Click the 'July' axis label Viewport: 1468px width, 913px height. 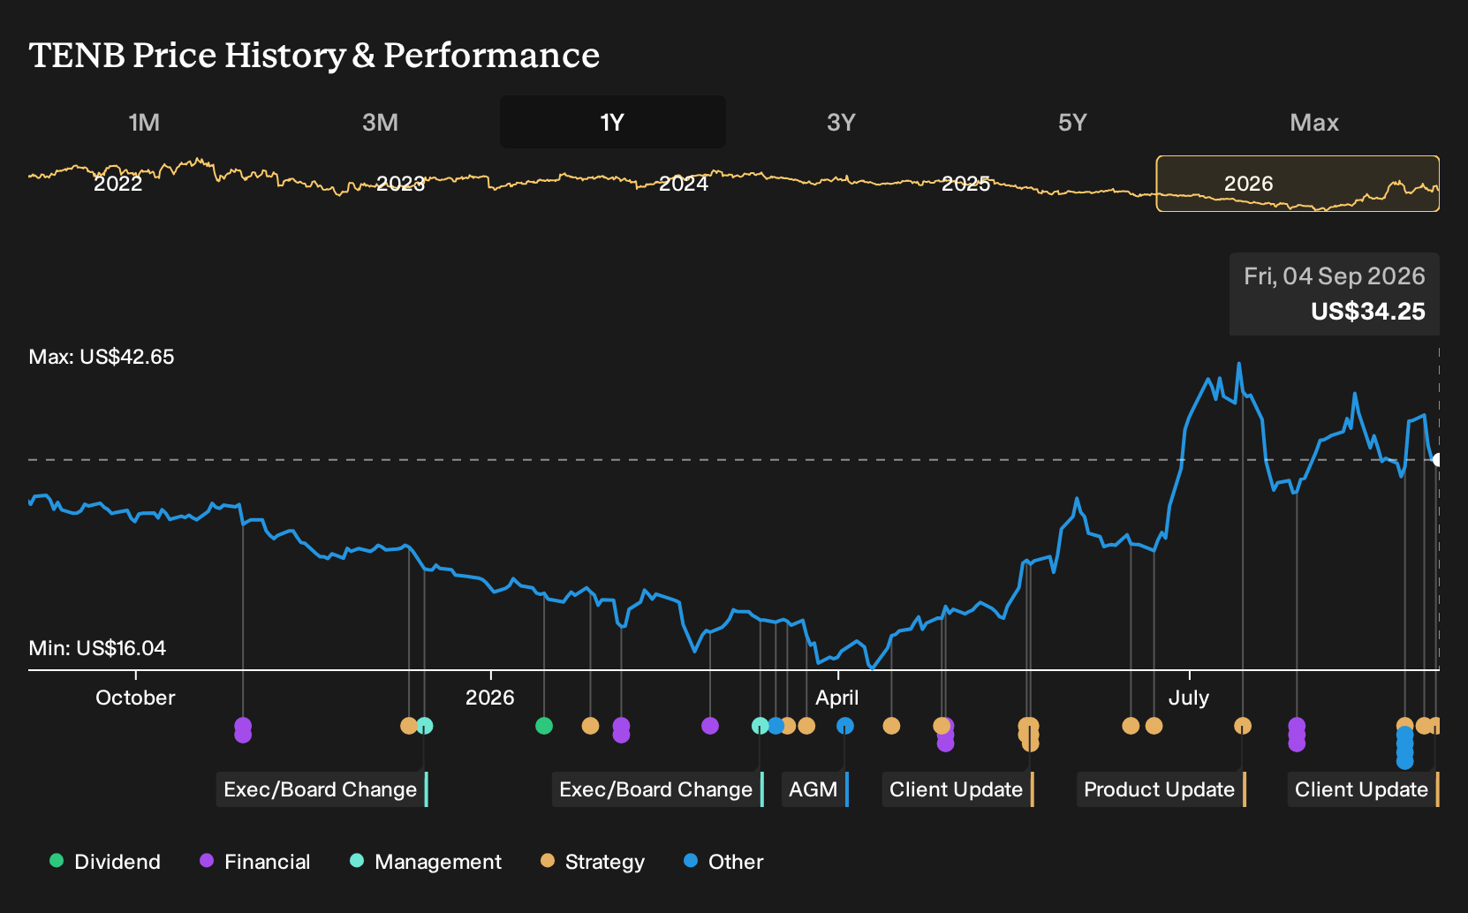pos(1189,698)
